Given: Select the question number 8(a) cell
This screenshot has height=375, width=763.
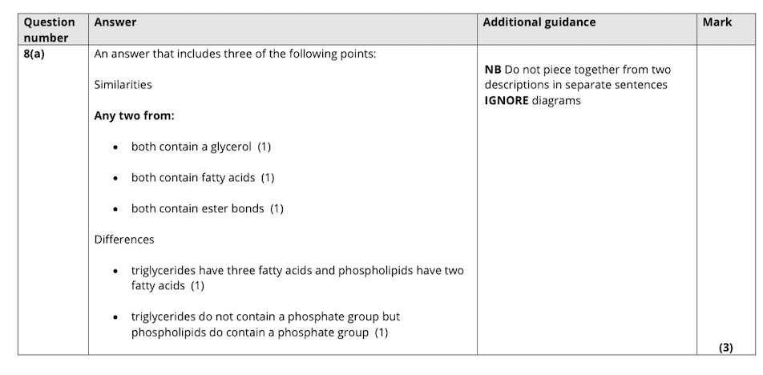Looking at the screenshot, I should point(37,54).
